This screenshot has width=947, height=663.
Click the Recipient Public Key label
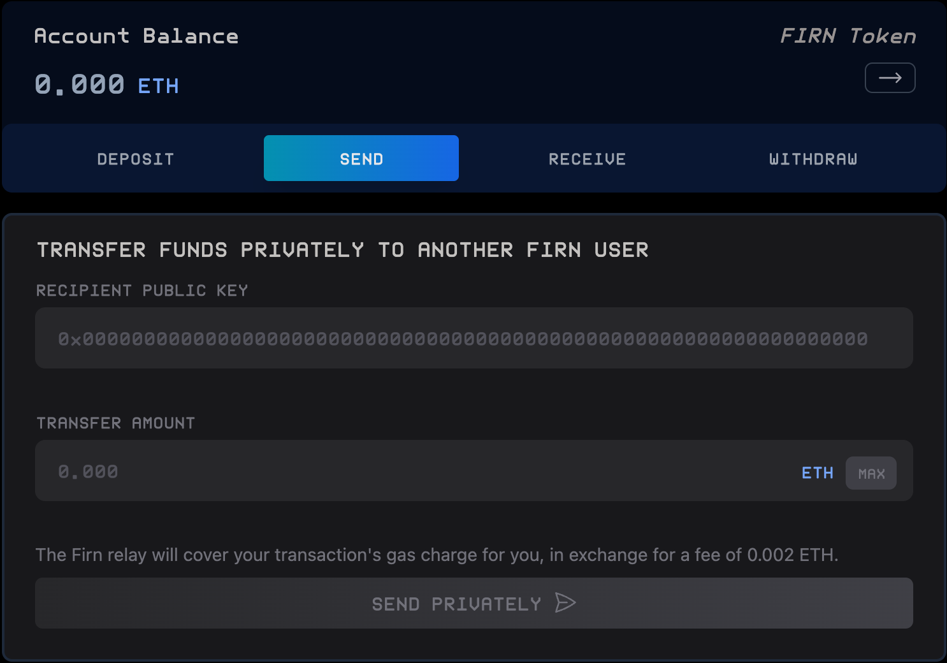pos(142,291)
